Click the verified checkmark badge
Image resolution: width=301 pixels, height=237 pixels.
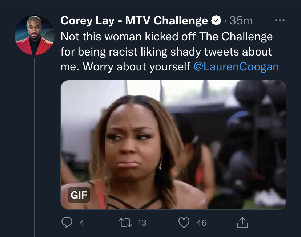(216, 20)
